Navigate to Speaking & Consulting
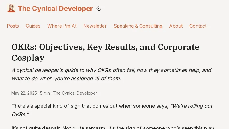The image size is (229, 129). coord(138,26)
